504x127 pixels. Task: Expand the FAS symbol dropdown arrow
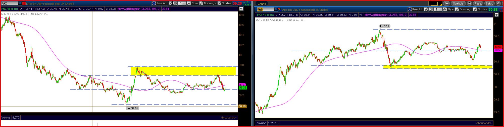[x=276, y=9]
